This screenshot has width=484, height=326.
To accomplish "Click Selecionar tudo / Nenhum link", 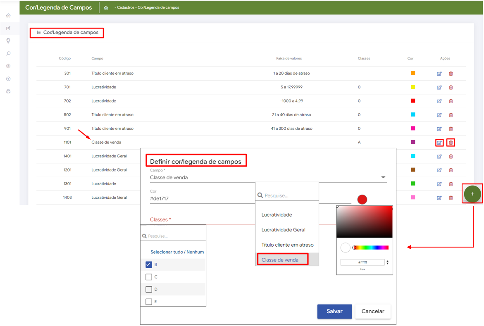I will coord(177,252).
